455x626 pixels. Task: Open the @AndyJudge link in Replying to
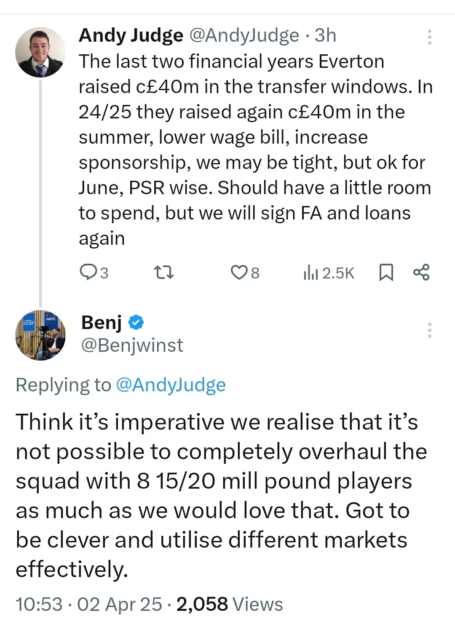tap(171, 385)
